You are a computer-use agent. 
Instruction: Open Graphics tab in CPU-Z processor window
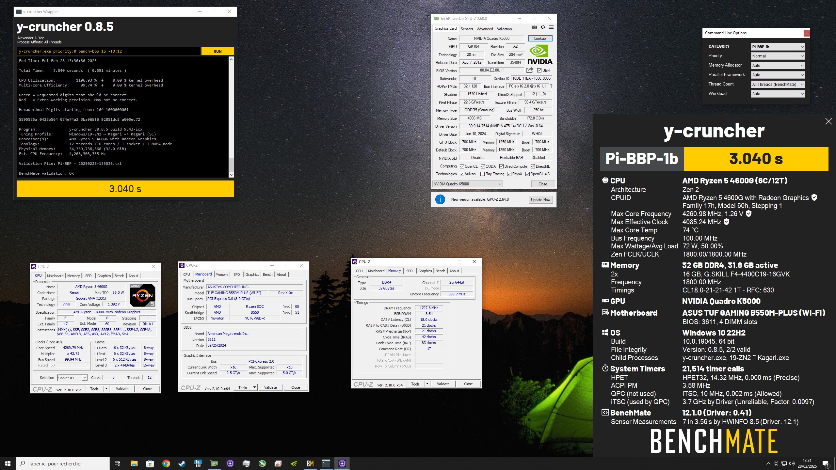[x=104, y=276]
